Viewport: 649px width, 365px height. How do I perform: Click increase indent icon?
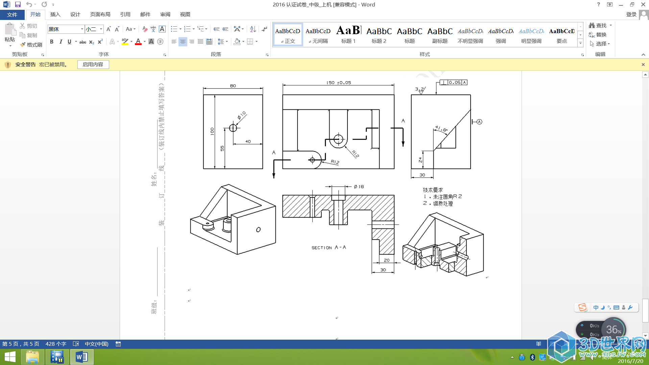[x=225, y=29]
